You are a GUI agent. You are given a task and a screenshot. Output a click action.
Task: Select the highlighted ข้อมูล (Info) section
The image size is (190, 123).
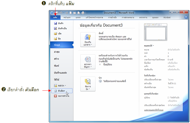click(62, 45)
